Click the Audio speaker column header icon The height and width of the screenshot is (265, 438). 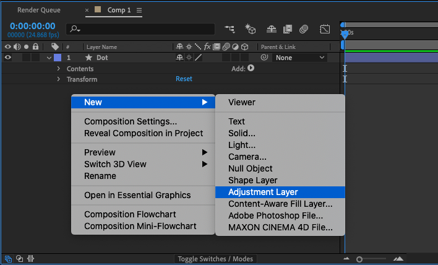tap(17, 46)
